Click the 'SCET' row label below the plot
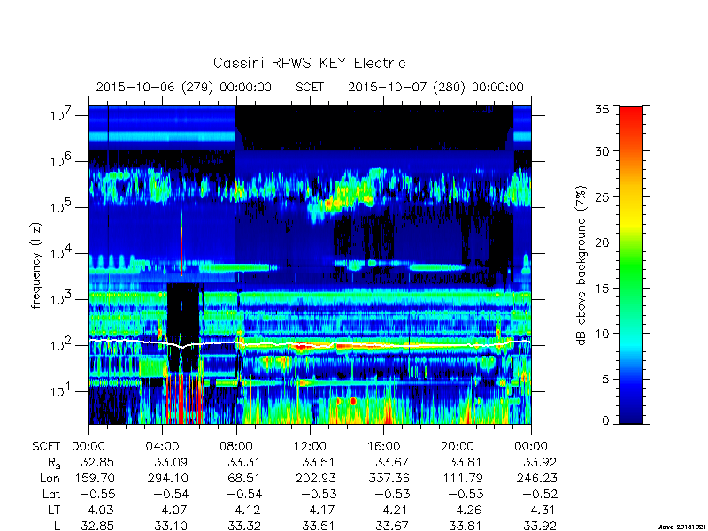 click(46, 446)
